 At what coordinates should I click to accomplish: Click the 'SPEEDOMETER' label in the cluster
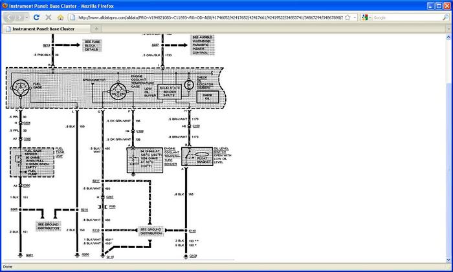[x=94, y=80]
